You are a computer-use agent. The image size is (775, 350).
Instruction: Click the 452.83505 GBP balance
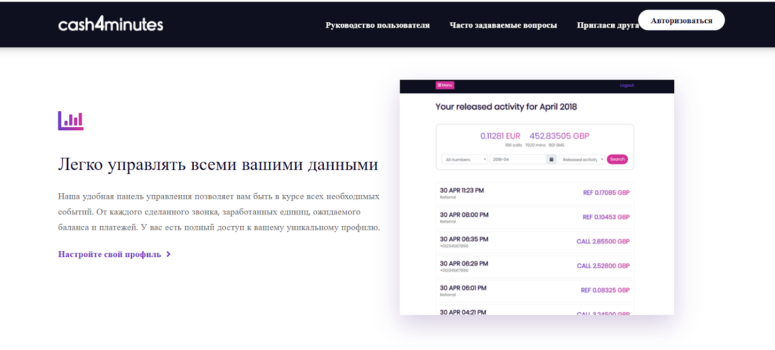tap(559, 136)
